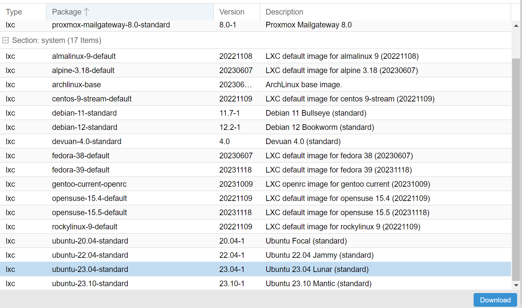Screen dimensions: 522x308
Task: Click the Description column header
Action: coord(385,12)
